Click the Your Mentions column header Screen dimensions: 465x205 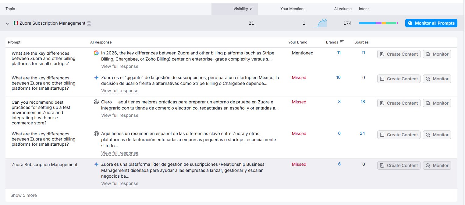293,9
